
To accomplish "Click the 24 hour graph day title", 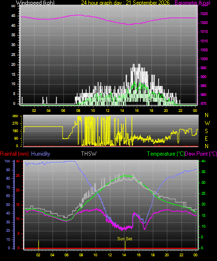I will point(125,3).
